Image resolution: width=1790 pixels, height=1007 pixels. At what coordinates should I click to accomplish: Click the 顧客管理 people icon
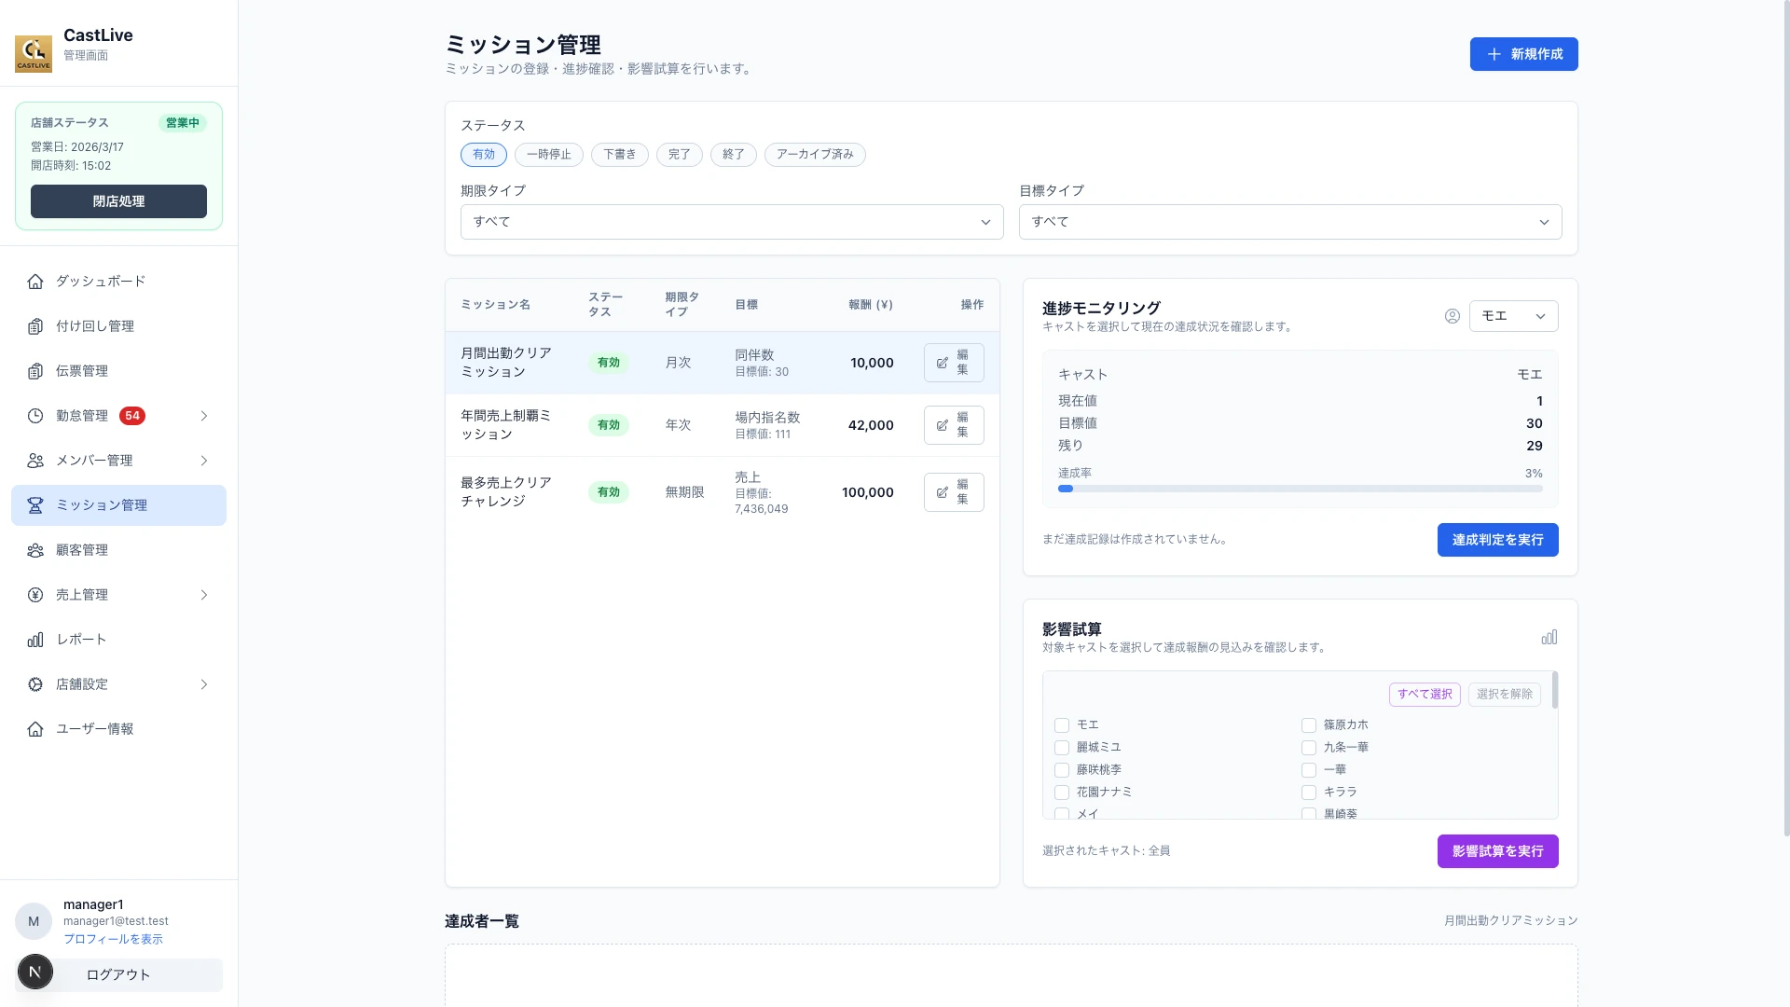click(x=34, y=549)
